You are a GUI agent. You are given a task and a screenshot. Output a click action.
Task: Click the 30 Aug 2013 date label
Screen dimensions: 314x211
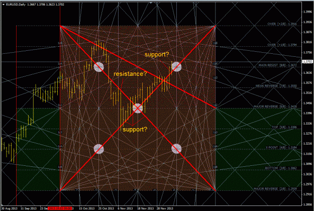(x=10, y=208)
